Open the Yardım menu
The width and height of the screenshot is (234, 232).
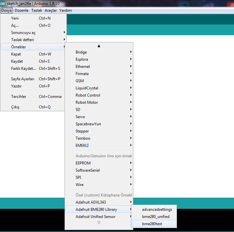66,10
